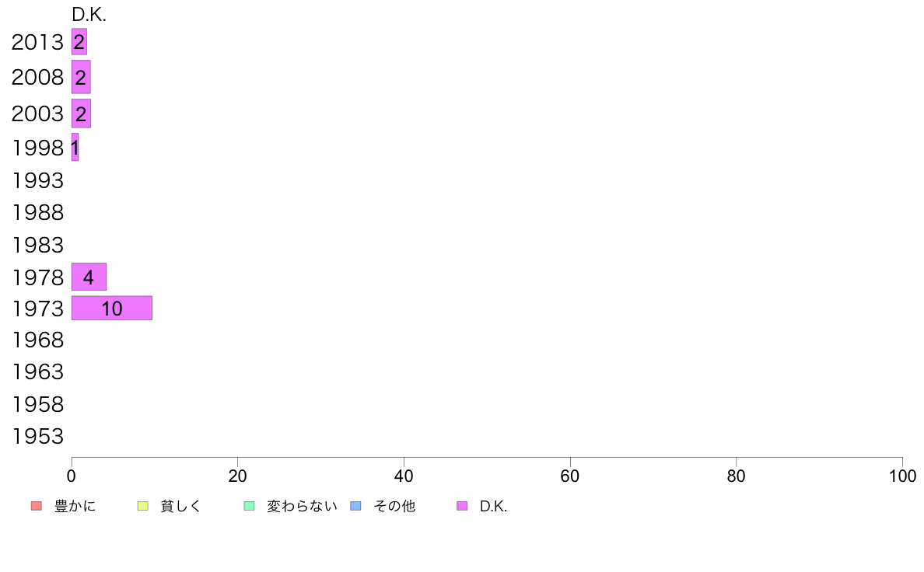Screen dimensions: 924x572
Task: Click the 1998 bar showing 1
Action: click(75, 147)
